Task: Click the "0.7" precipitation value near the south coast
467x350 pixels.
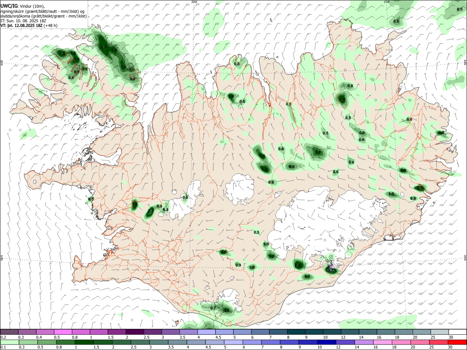Action: click(213, 308)
